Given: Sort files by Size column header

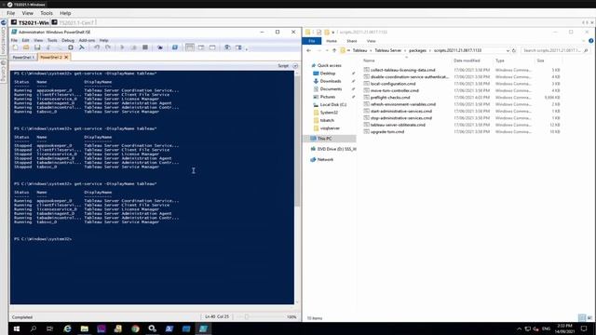Looking at the screenshot, I should (x=540, y=60).
